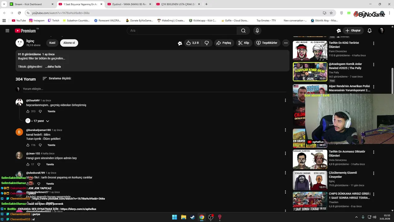Open options for Tarihin En Kötü Terörist video
The height and width of the screenshot is (222, 394).
click(373, 43)
